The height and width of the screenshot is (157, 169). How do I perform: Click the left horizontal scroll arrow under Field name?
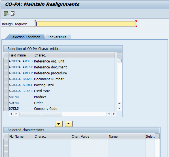coord(11,114)
